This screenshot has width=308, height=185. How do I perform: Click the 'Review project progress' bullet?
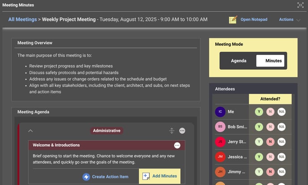point(71,66)
